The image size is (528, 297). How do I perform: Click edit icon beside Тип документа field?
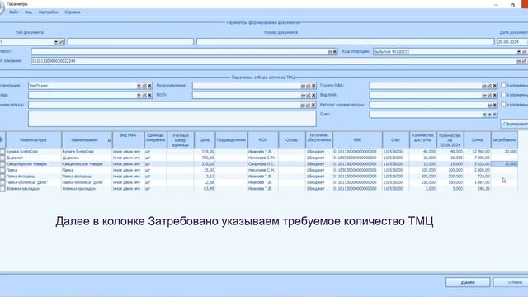pyautogui.click(x=61, y=42)
